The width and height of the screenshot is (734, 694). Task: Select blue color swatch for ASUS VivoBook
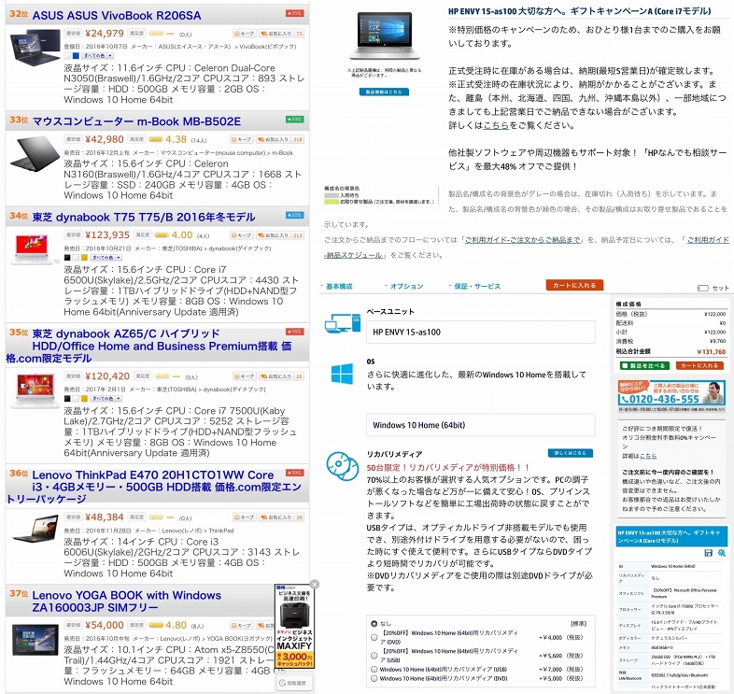[x=76, y=56]
